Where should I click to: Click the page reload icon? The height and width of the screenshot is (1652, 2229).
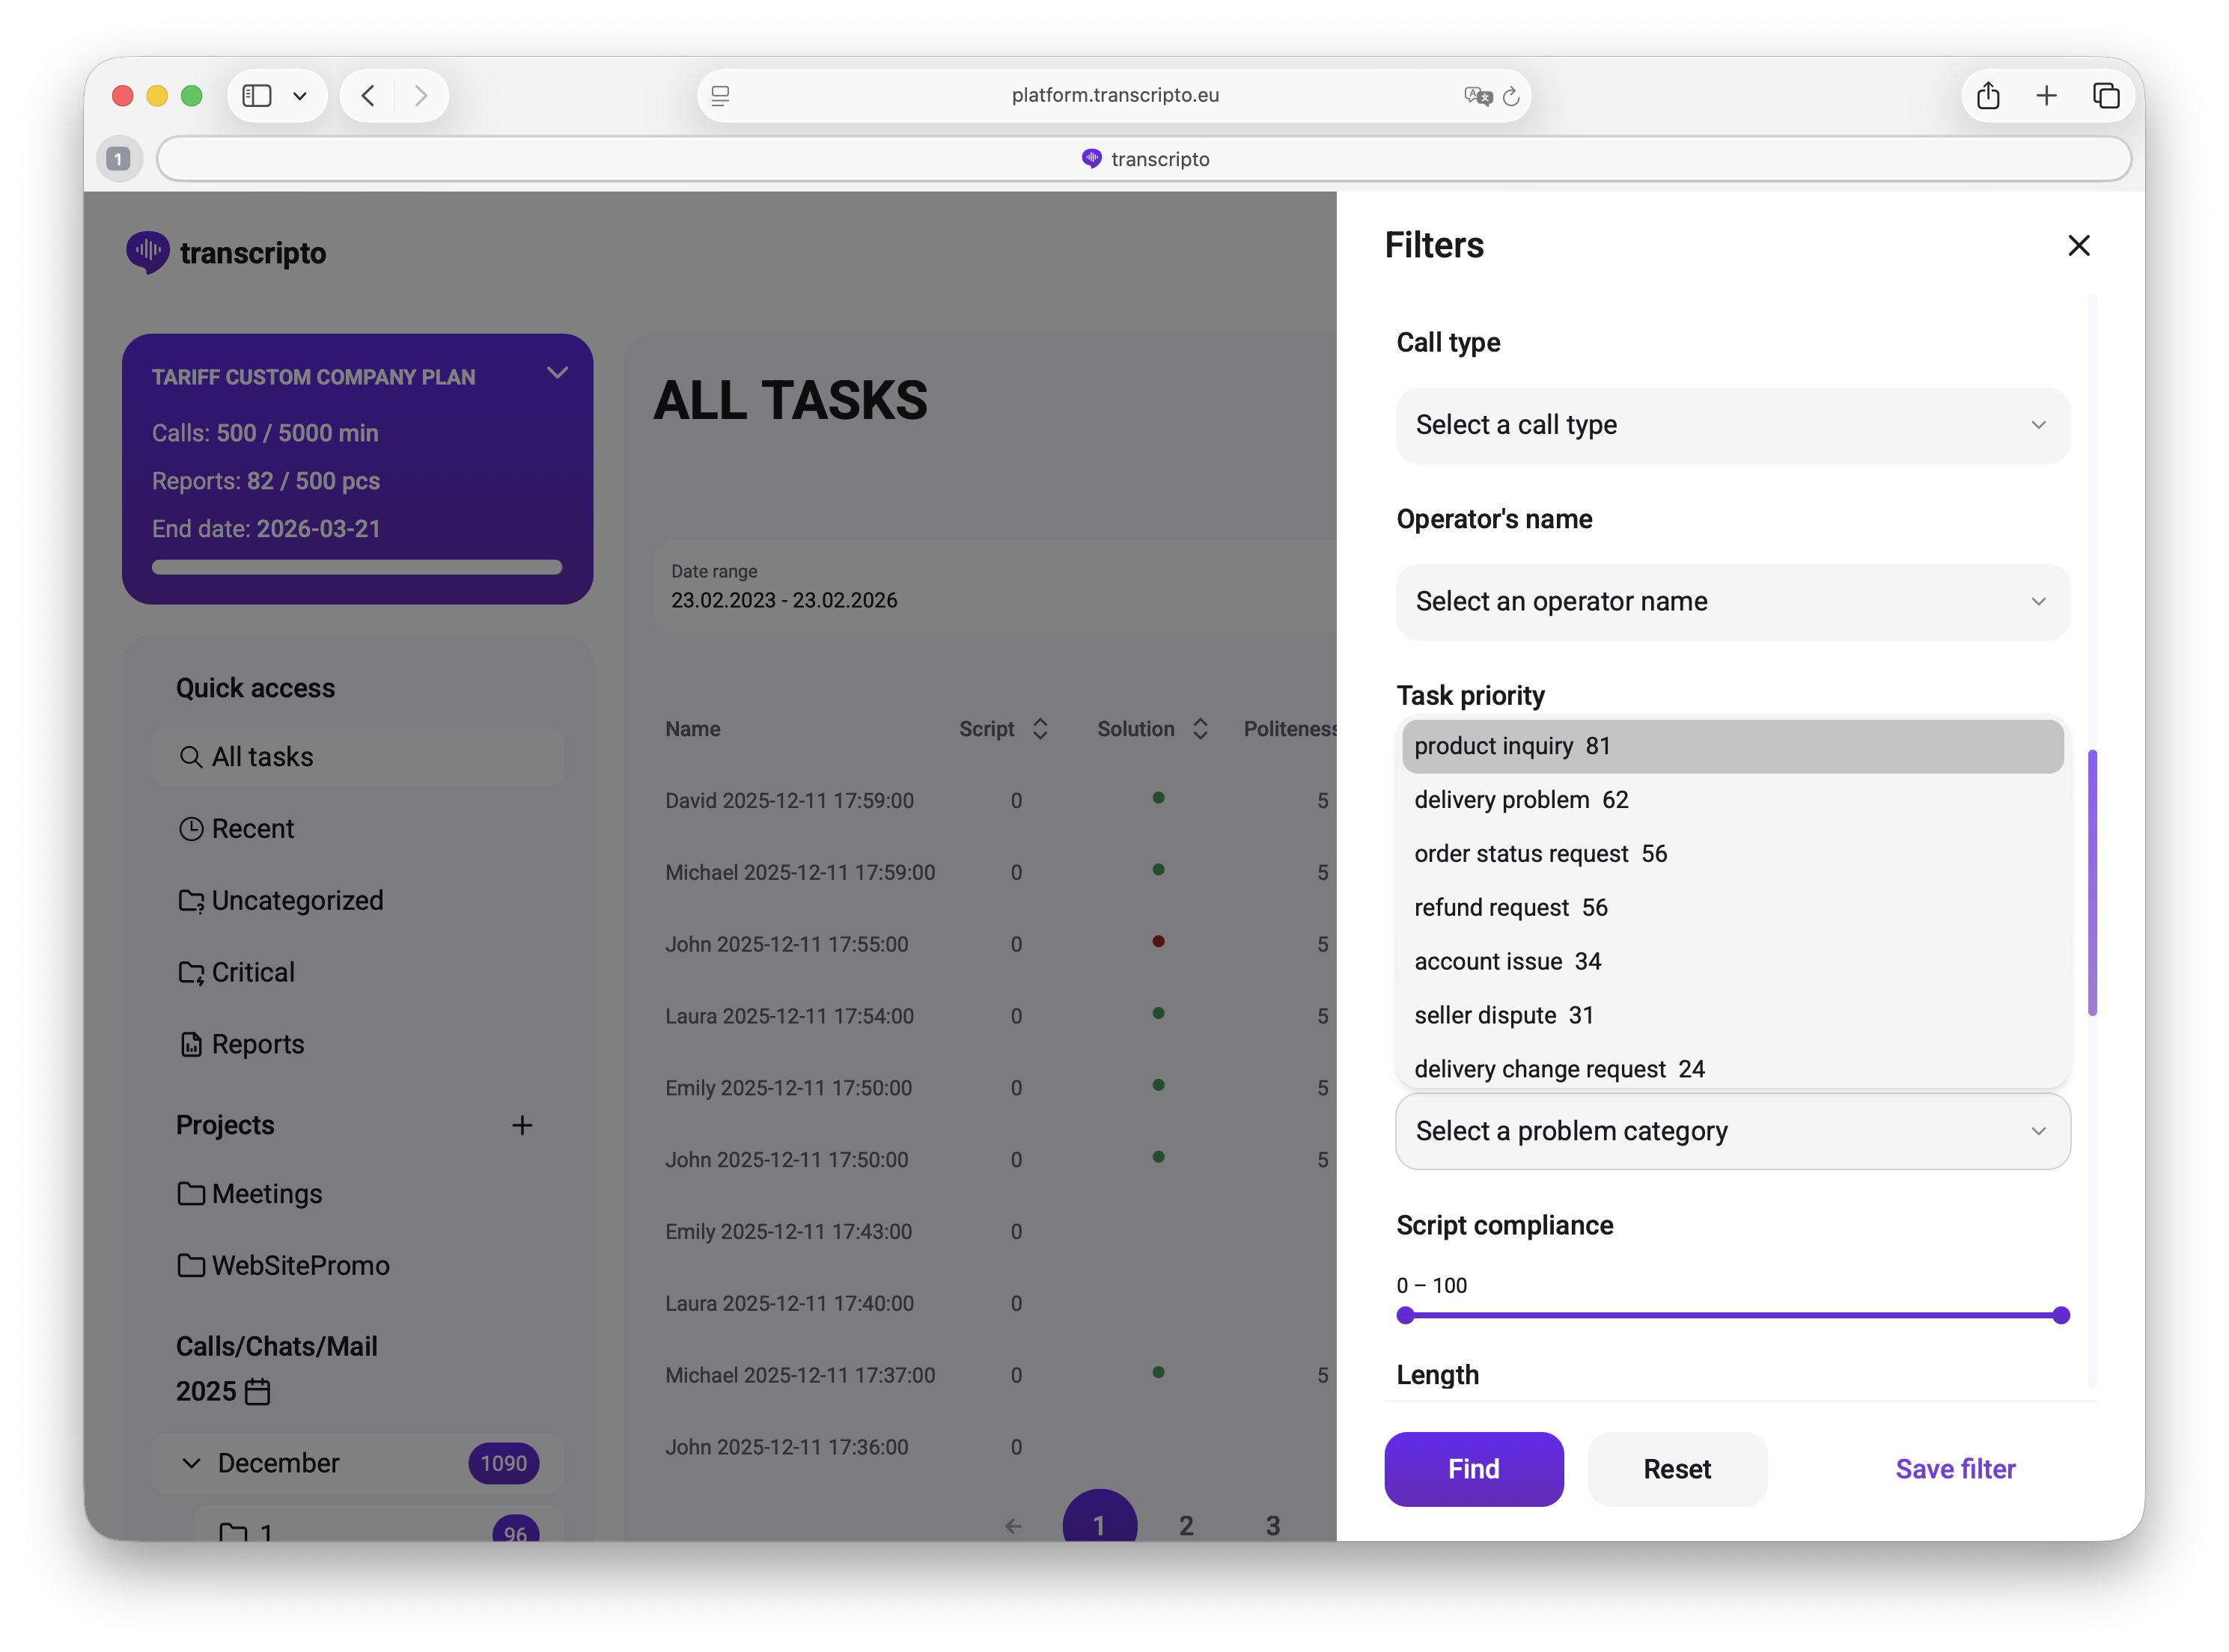click(1510, 96)
